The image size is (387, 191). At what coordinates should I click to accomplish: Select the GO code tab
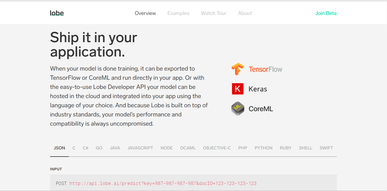pyautogui.click(x=99, y=148)
